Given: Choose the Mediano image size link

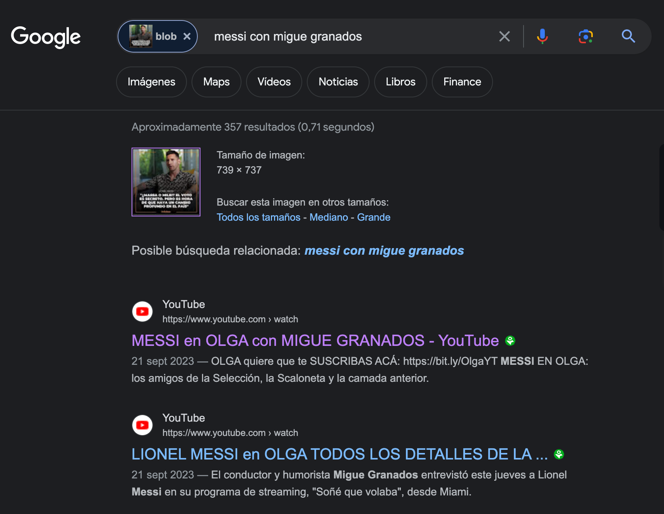Looking at the screenshot, I should pyautogui.click(x=329, y=217).
